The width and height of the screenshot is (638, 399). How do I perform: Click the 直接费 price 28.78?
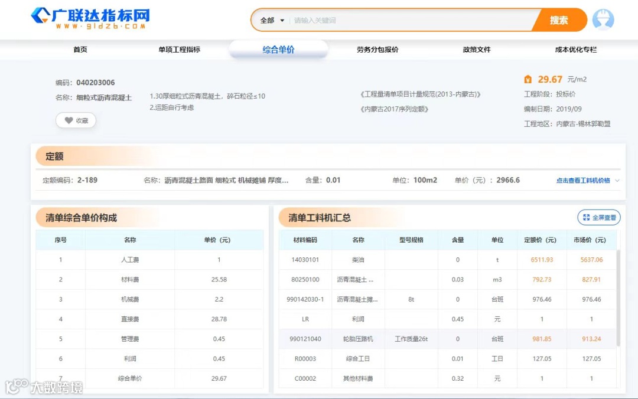(219, 319)
